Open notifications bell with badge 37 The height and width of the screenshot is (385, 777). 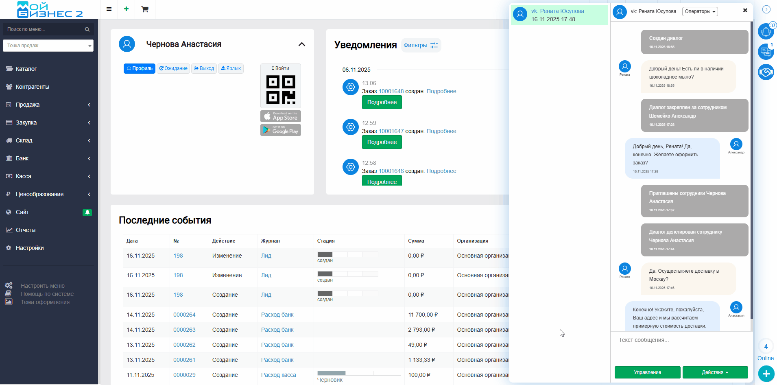(766, 31)
